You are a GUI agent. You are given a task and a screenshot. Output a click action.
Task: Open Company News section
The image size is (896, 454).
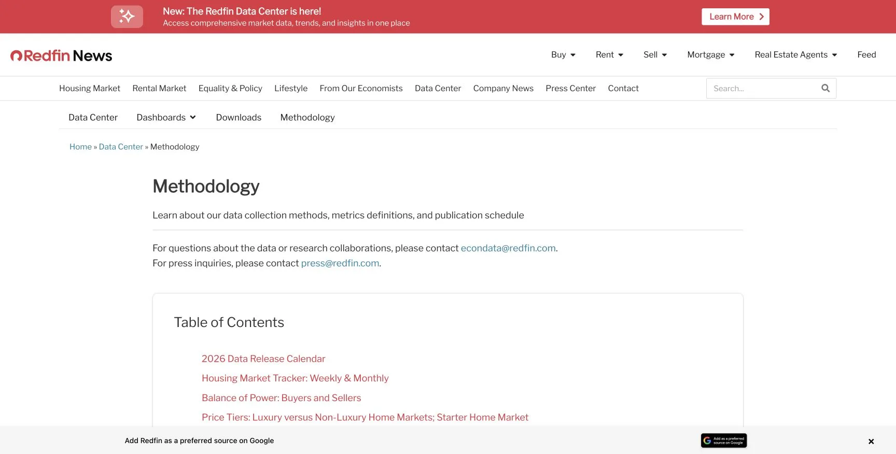click(x=503, y=88)
